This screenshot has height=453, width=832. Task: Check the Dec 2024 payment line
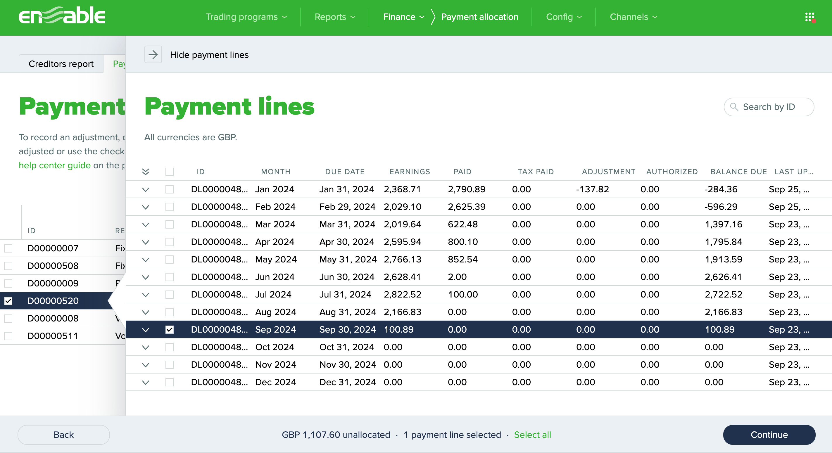(x=170, y=382)
